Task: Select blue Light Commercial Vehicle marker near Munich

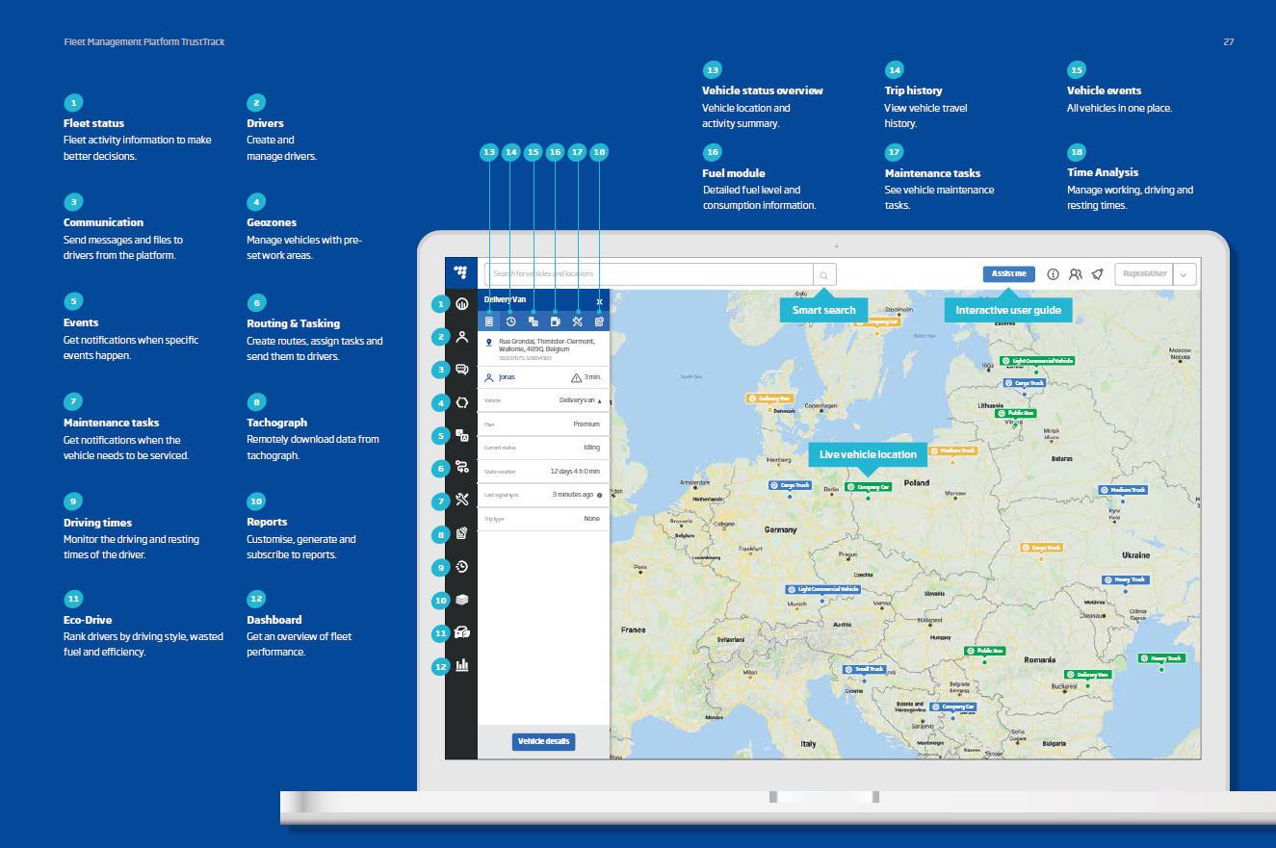Action: pos(822,589)
